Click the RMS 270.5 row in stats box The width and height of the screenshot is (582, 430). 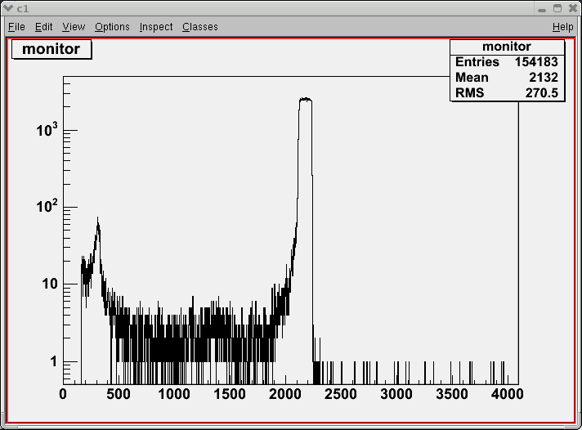tap(507, 93)
